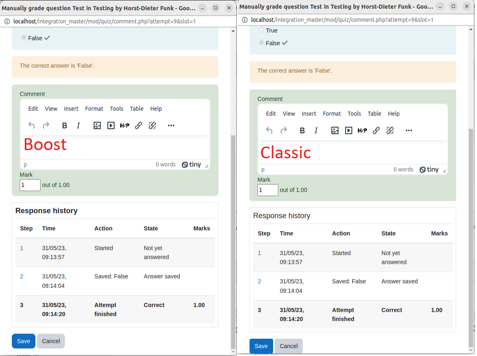
Task: Open Insert menu in Classic editor
Action: click(309, 114)
